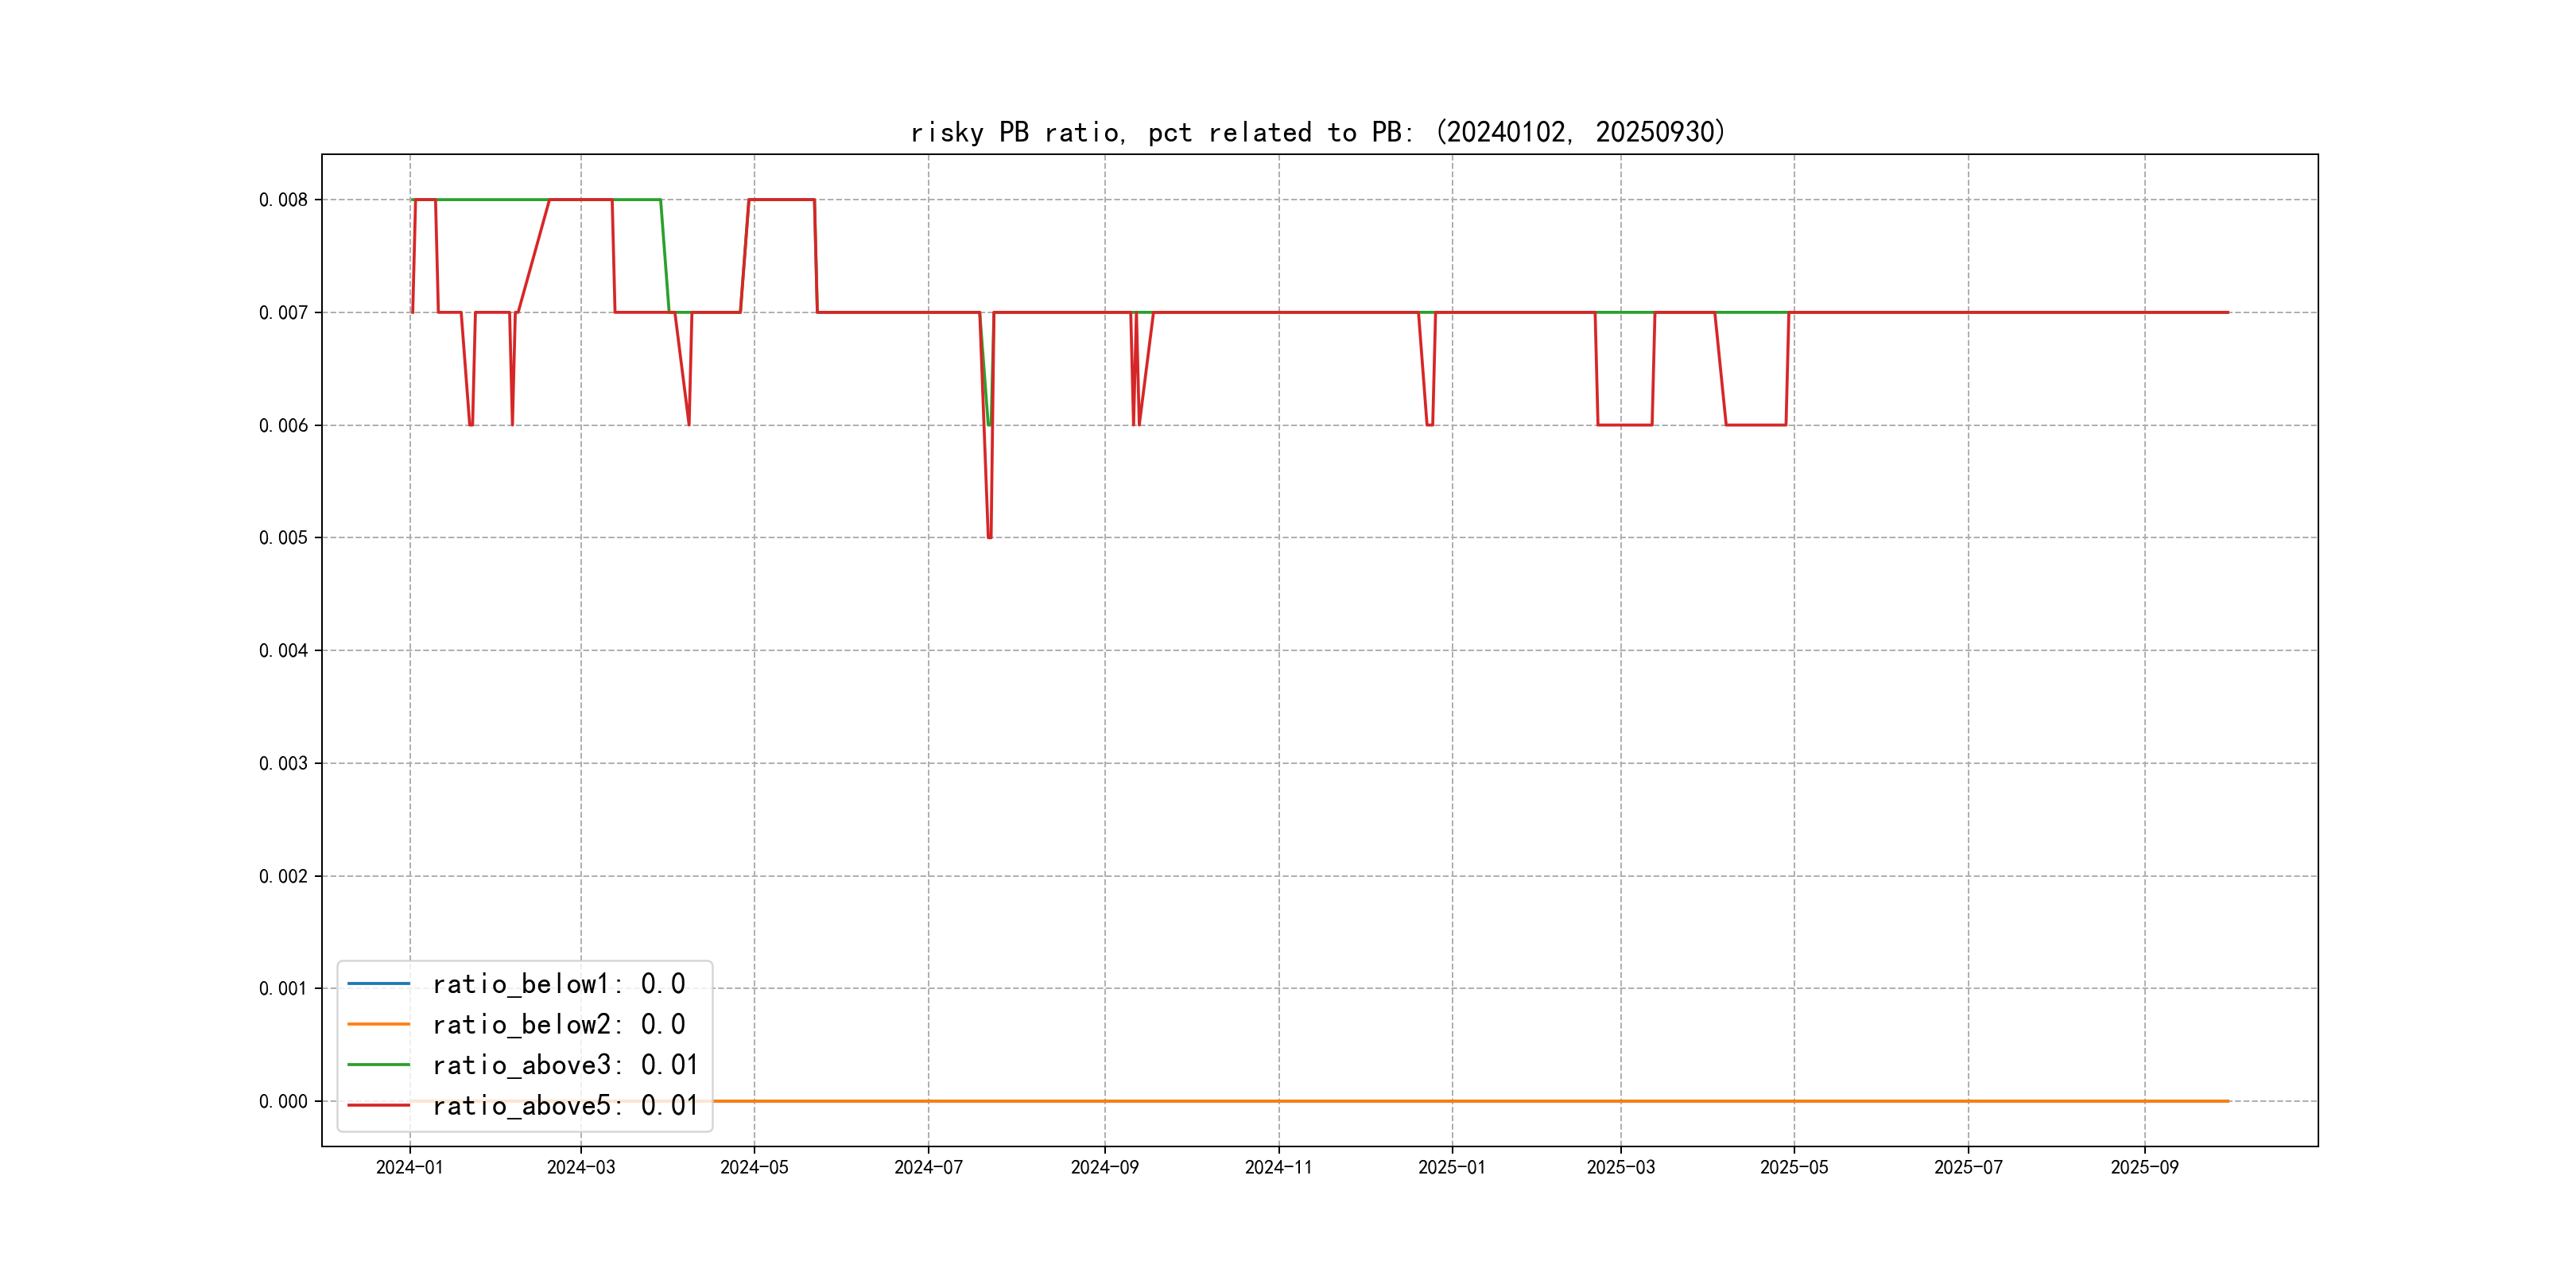
Task: Click the orange ratio_below2 legend line swatch
Action: coord(378,1024)
